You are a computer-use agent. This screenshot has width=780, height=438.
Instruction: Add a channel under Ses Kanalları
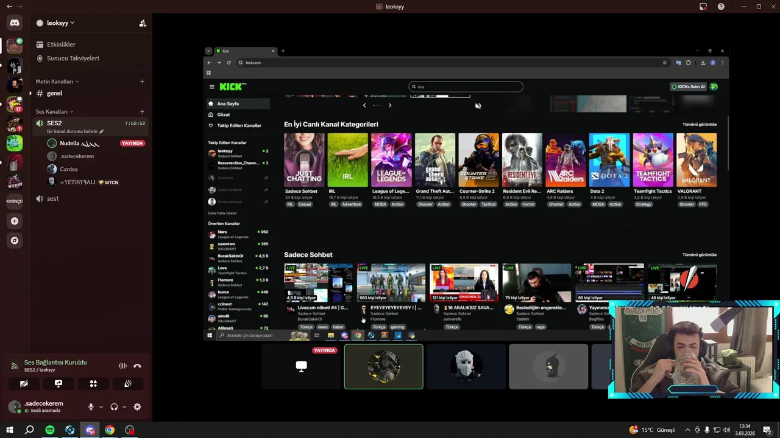coord(142,111)
